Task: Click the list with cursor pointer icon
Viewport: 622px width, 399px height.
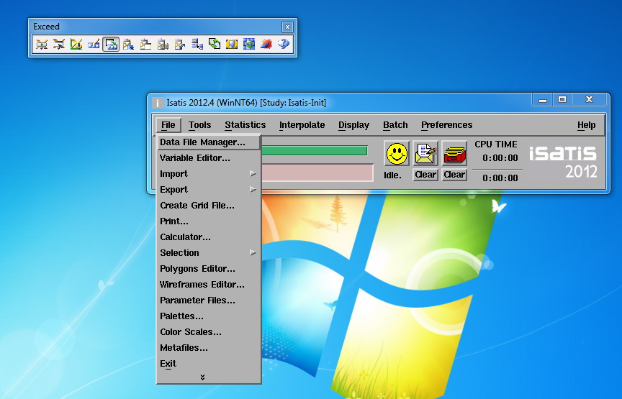Action: [197, 44]
